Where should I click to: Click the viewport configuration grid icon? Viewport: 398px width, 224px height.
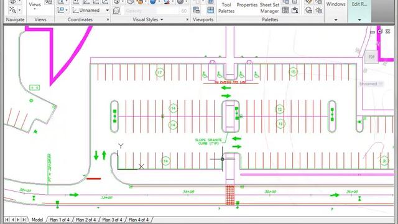coord(210,10)
